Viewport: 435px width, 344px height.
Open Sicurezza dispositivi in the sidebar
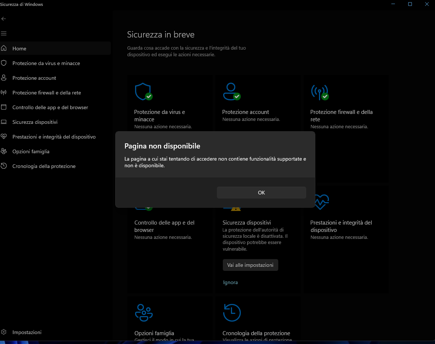point(35,122)
